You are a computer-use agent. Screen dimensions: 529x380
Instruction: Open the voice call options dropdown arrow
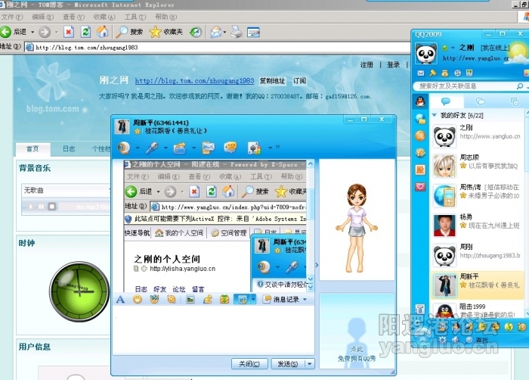point(166,148)
